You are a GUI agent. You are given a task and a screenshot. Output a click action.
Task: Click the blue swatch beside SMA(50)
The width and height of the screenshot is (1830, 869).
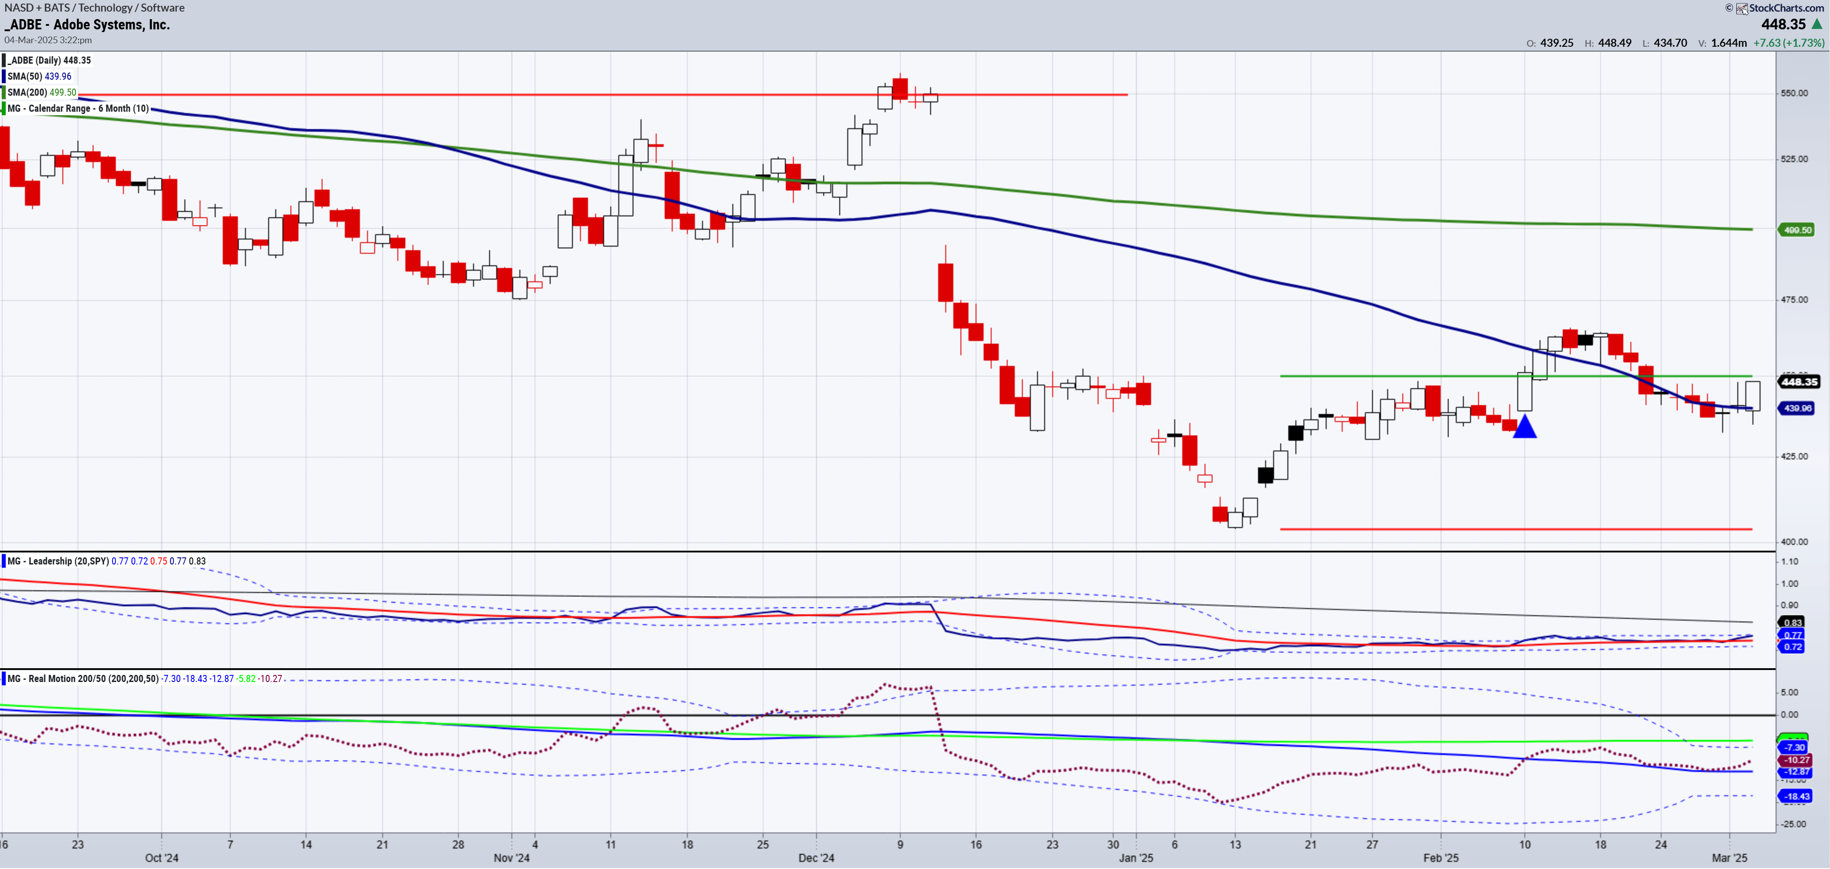(4, 76)
